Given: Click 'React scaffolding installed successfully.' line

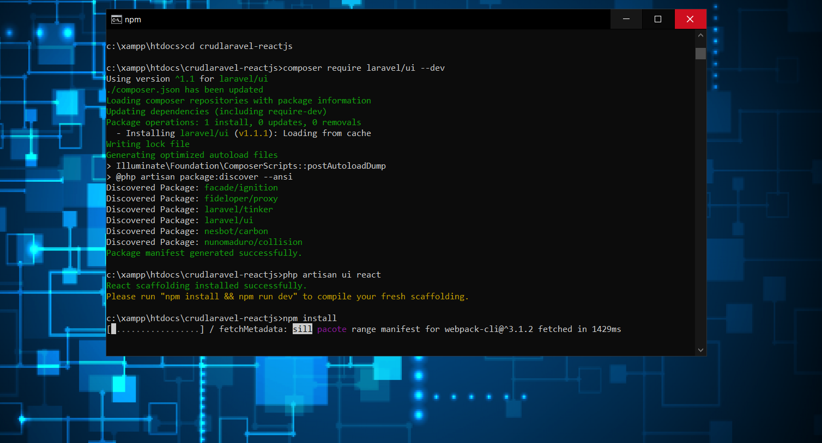Looking at the screenshot, I should click(x=207, y=286).
